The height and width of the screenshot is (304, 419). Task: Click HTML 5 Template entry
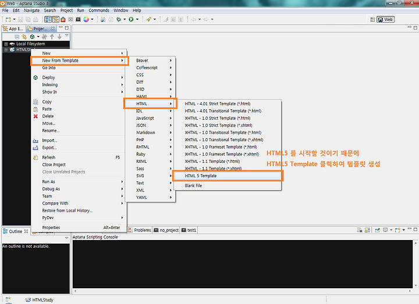(x=228, y=176)
